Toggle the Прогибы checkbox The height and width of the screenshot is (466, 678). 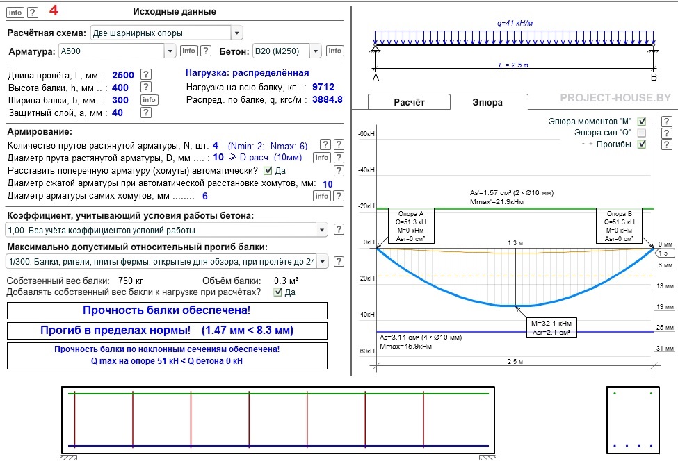coord(642,144)
